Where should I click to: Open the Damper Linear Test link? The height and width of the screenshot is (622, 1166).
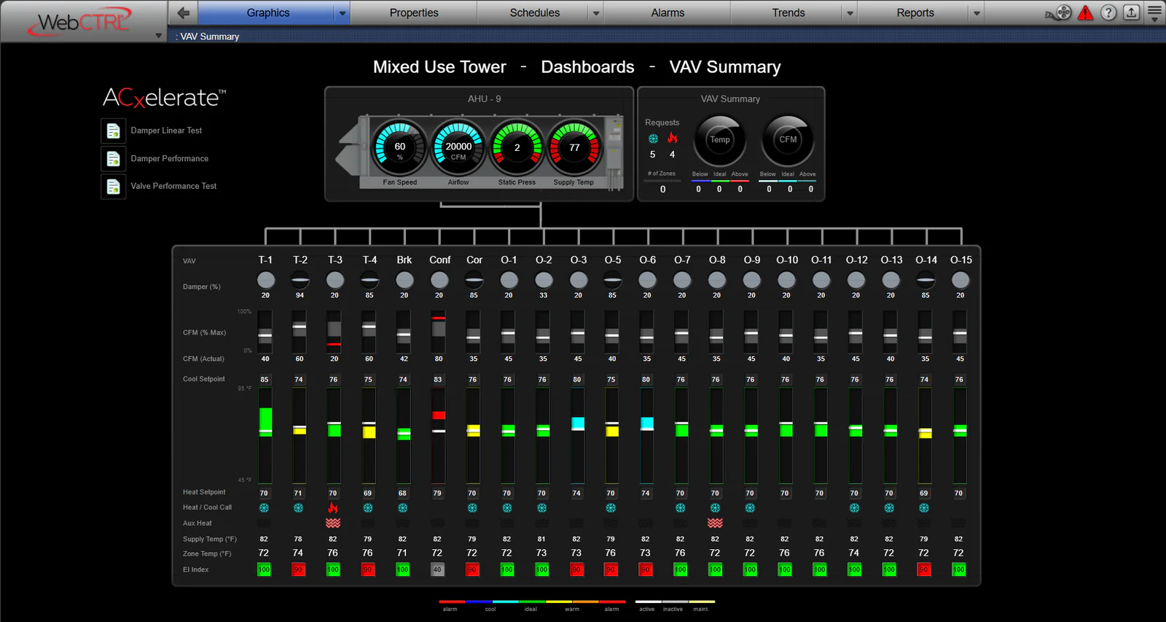tap(166, 131)
